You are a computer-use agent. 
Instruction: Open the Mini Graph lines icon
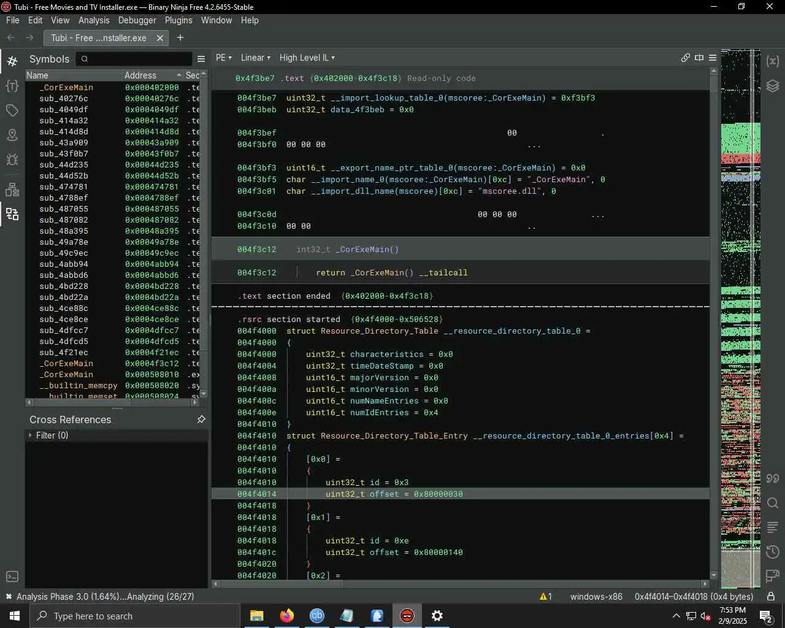click(x=773, y=527)
